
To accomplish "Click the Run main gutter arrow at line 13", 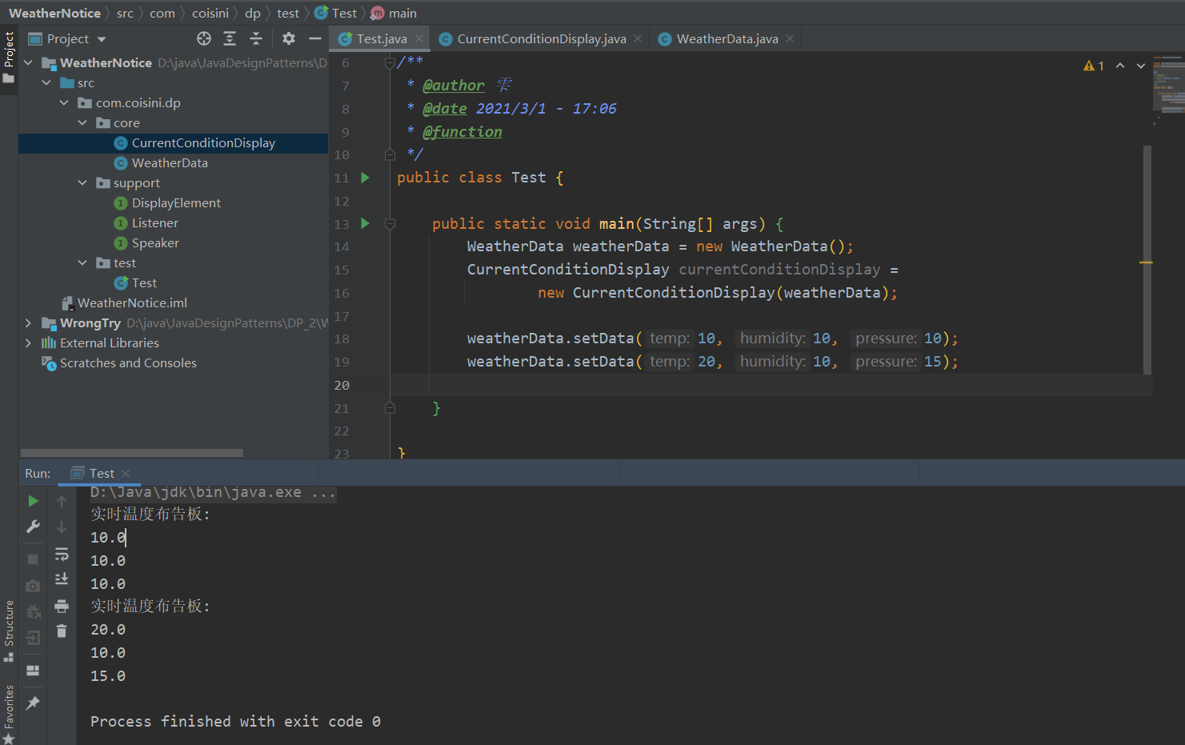I will [365, 223].
